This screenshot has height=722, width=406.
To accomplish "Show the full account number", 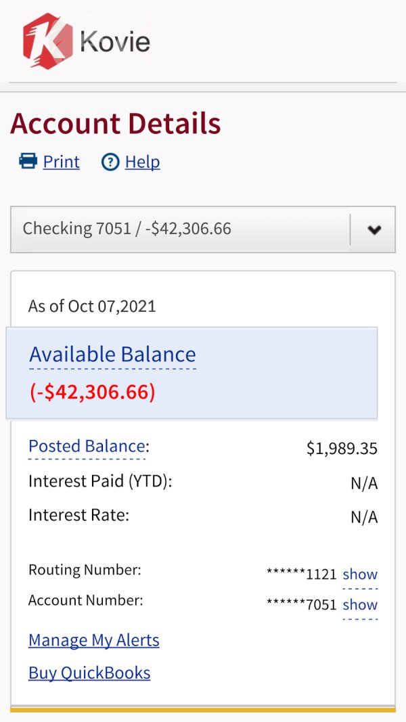I will pos(360,605).
